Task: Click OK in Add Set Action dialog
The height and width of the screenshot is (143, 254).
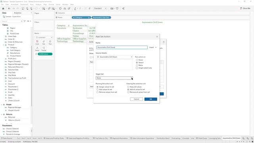Action: [151, 99]
